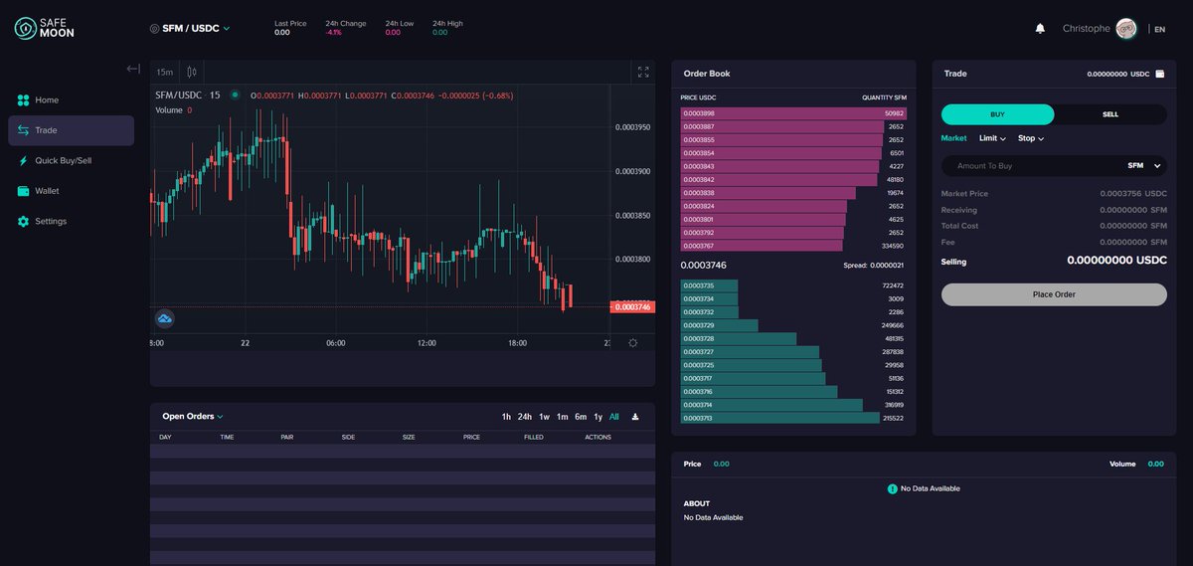Select the BUY toggle
Image resolution: width=1193 pixels, height=566 pixels.
click(x=998, y=114)
